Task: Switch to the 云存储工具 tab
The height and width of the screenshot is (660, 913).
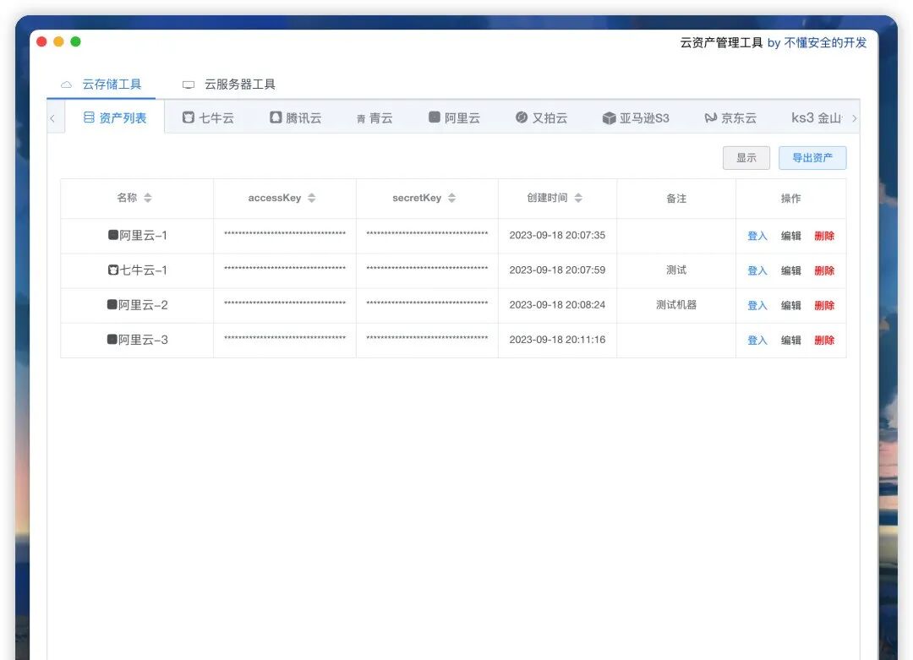Action: point(101,85)
